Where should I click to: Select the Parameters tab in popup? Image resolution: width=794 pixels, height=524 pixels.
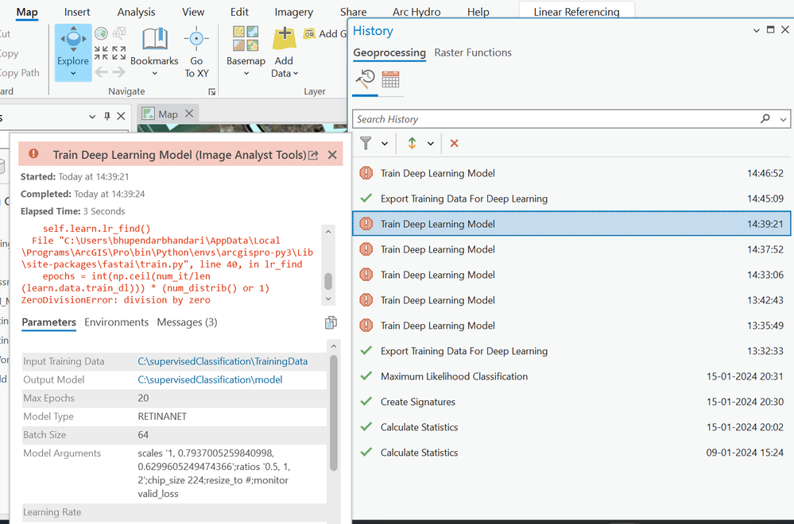pyautogui.click(x=48, y=322)
